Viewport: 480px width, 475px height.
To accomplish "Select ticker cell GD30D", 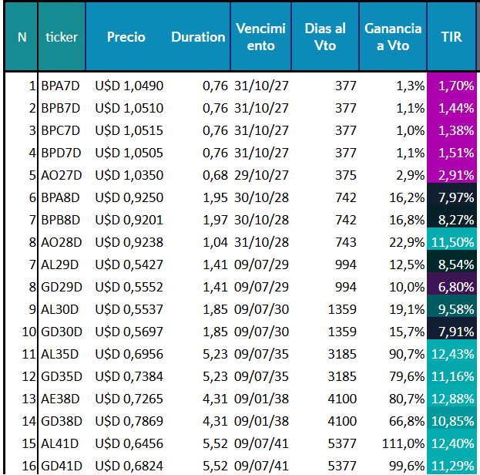I will click(x=62, y=332).
